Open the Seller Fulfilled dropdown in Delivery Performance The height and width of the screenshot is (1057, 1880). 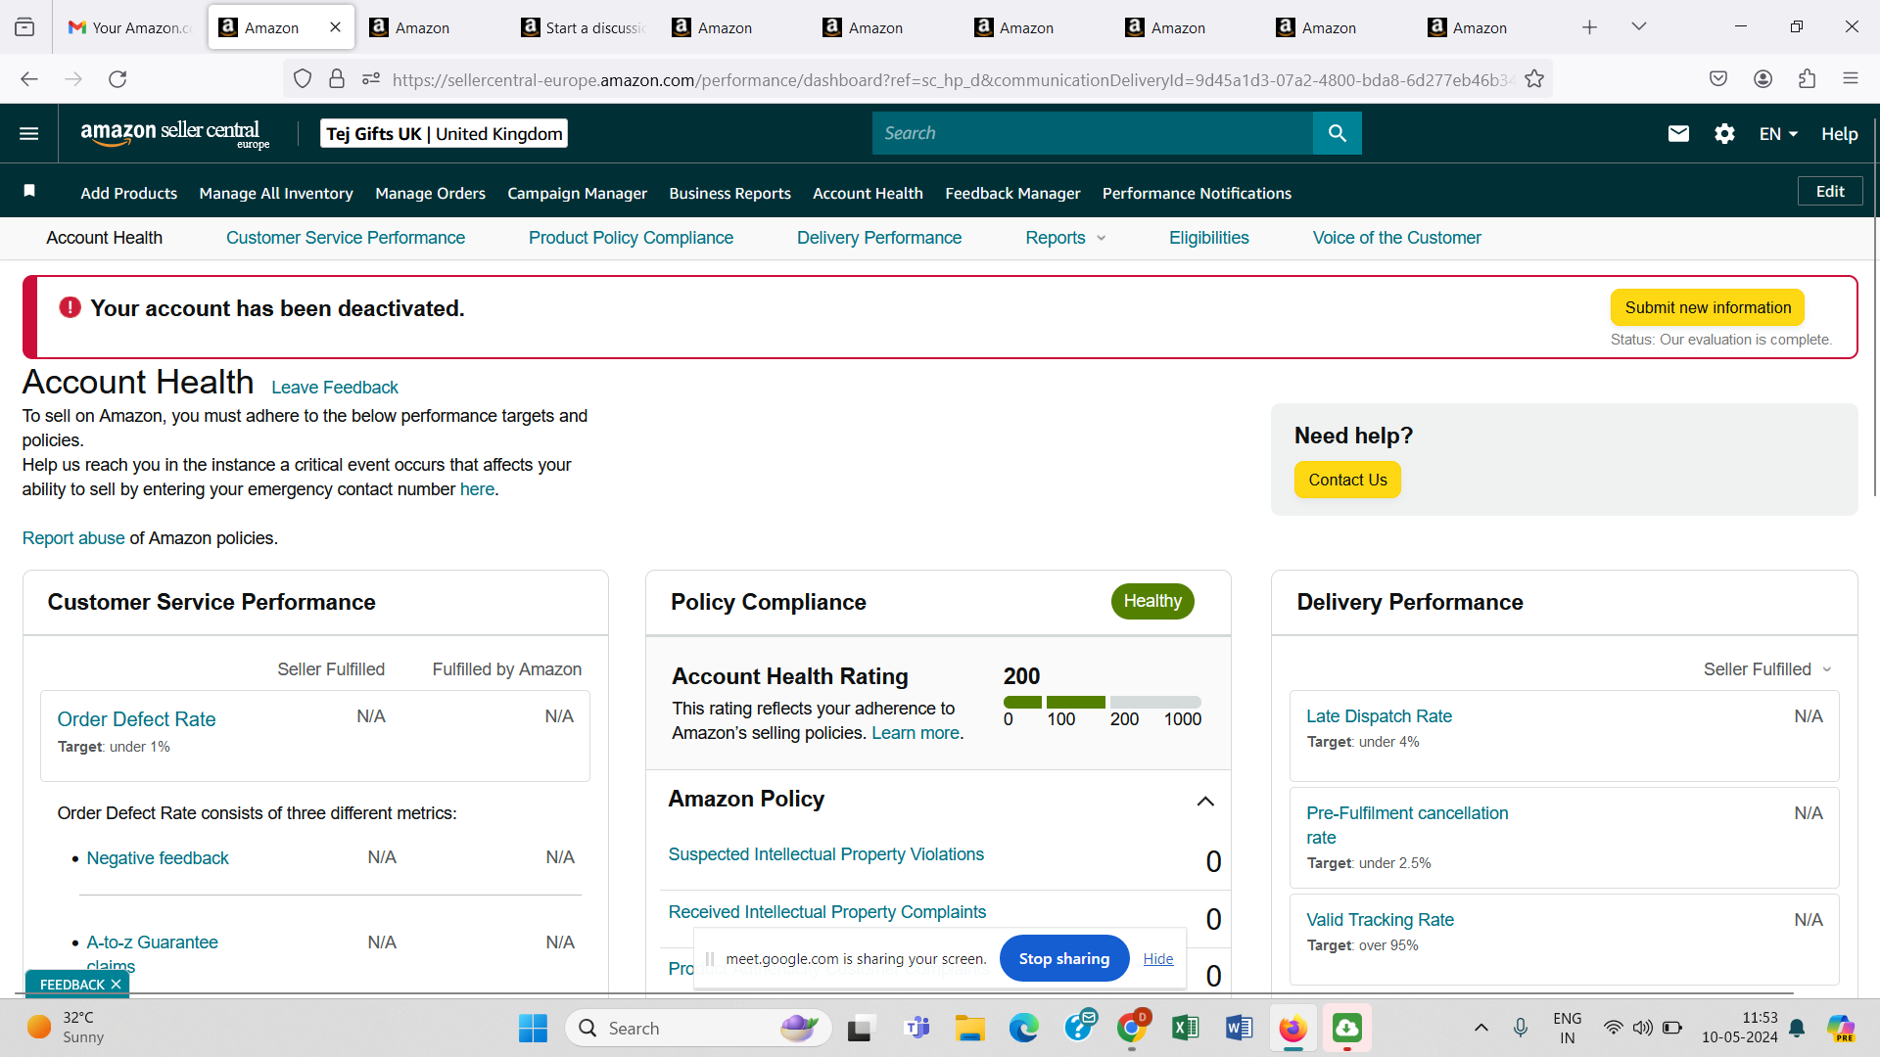point(1766,669)
